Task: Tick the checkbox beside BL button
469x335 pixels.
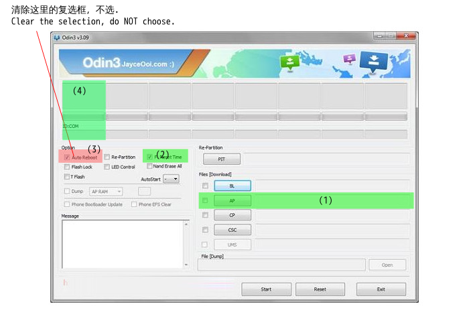Action: 205,186
